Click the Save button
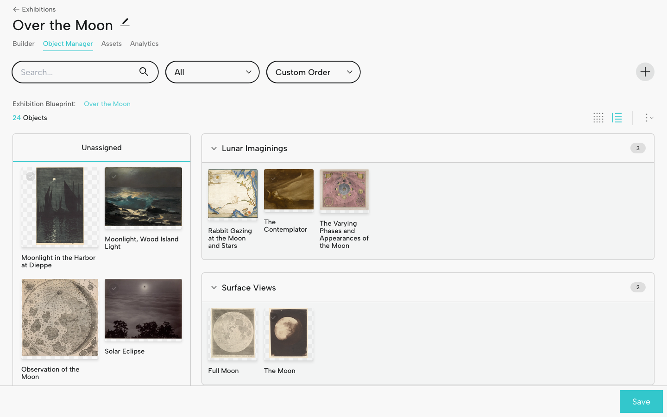Screen dimensions: 667x417 click(641, 402)
